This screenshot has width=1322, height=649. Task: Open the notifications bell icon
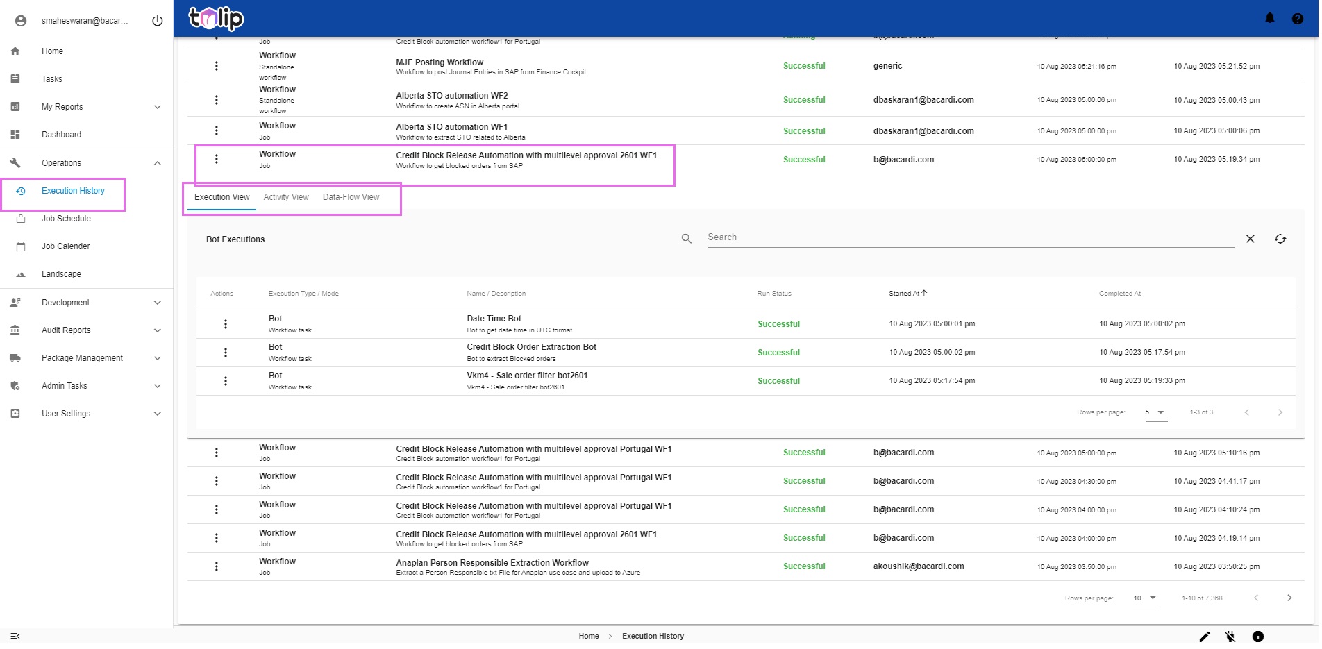[x=1270, y=18]
